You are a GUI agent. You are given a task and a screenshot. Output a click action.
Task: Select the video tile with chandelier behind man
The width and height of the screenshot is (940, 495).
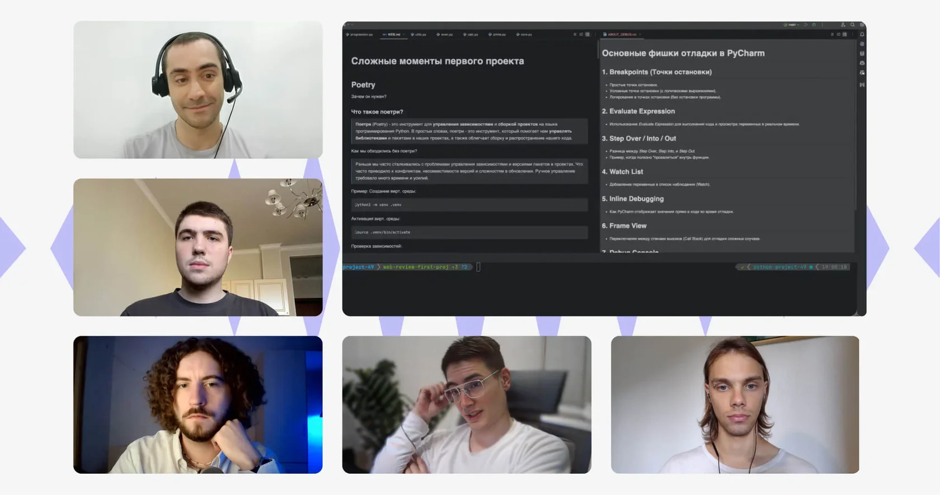[x=198, y=247]
